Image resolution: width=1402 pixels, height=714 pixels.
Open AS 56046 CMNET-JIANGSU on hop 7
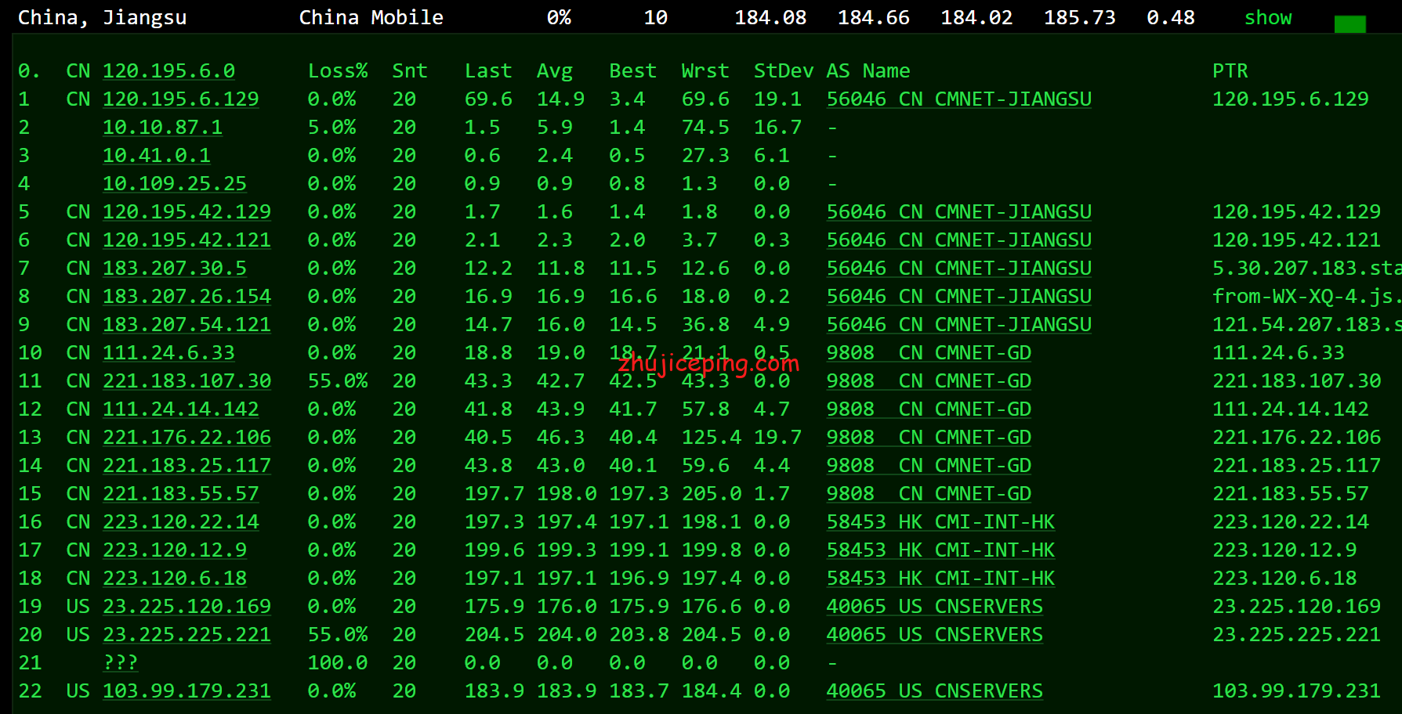(958, 268)
